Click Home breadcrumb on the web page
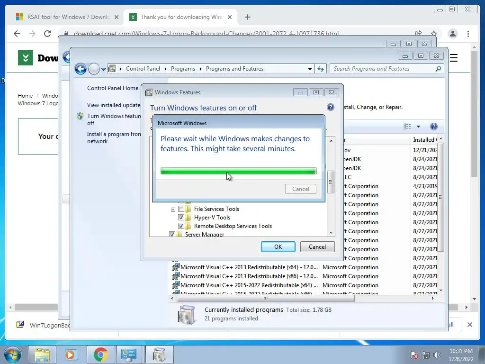Screen dimensions: 485x364 point(25,96)
